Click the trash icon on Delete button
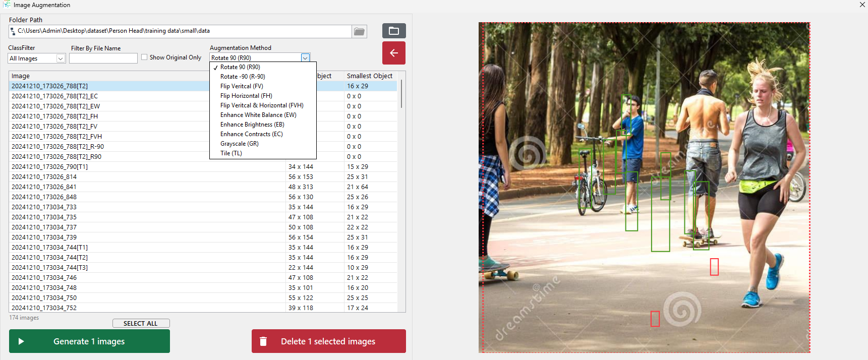Screen dimensions: 868x360 click(263, 341)
